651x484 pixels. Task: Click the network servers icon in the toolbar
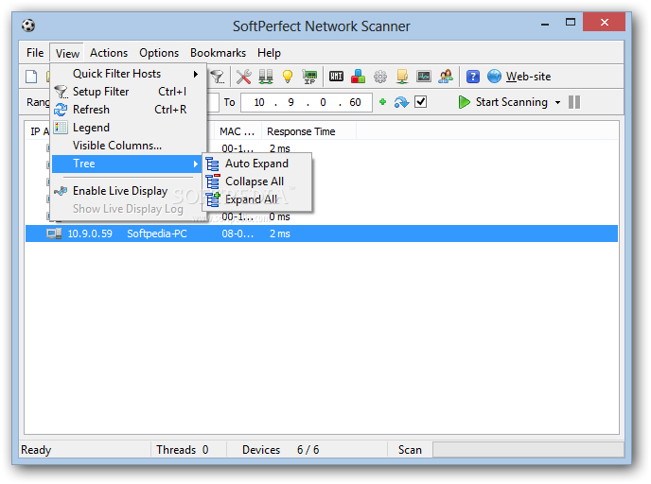click(x=266, y=77)
